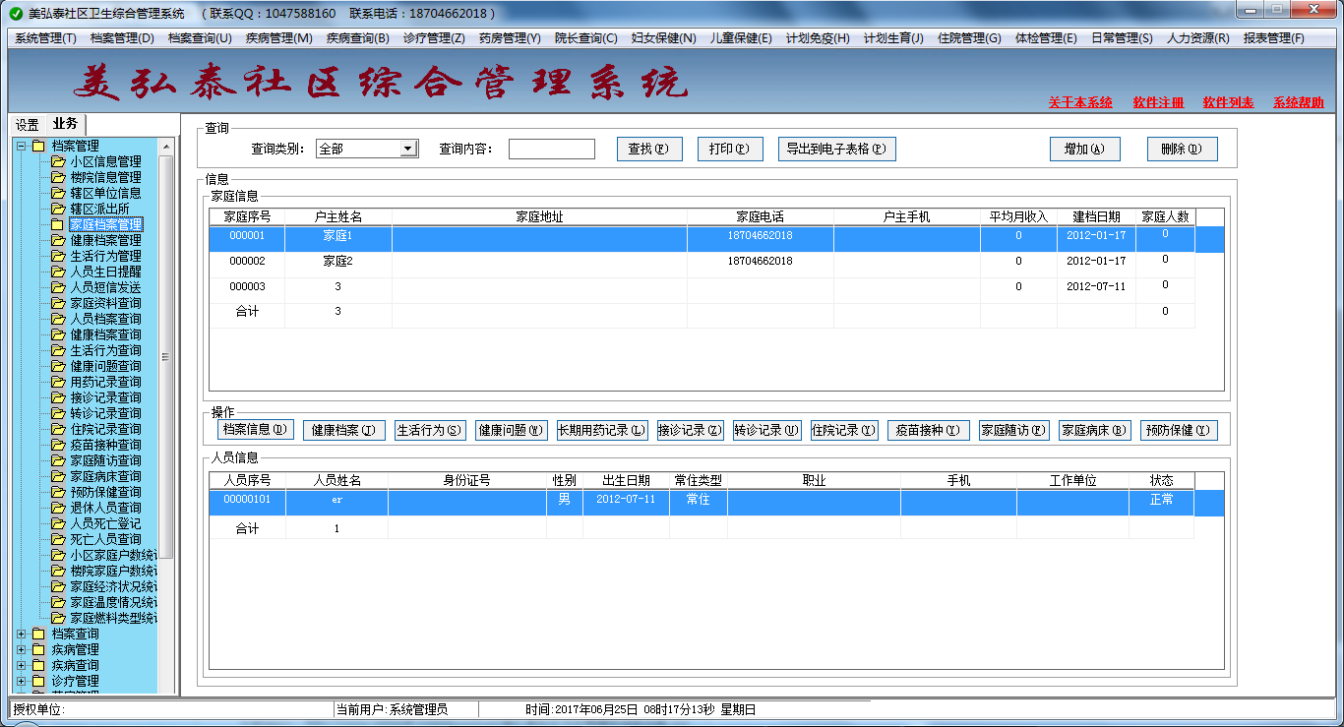The image size is (1344, 727).
Task: Open the 药房管理(Y) menu
Action: tap(510, 38)
